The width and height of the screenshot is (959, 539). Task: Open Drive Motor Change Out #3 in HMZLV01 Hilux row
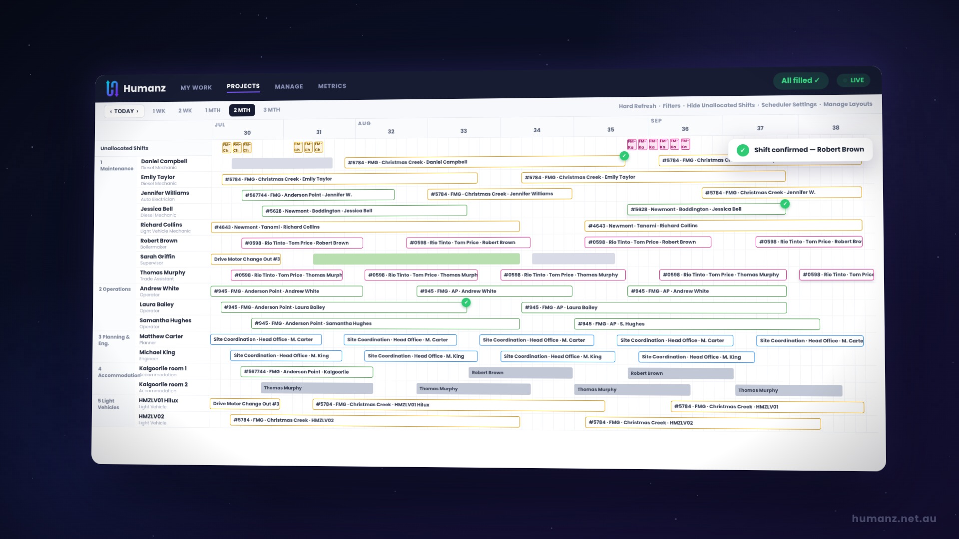pos(245,404)
